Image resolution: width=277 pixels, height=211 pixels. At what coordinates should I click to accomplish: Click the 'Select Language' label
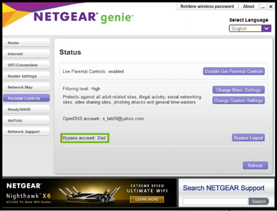click(x=248, y=20)
